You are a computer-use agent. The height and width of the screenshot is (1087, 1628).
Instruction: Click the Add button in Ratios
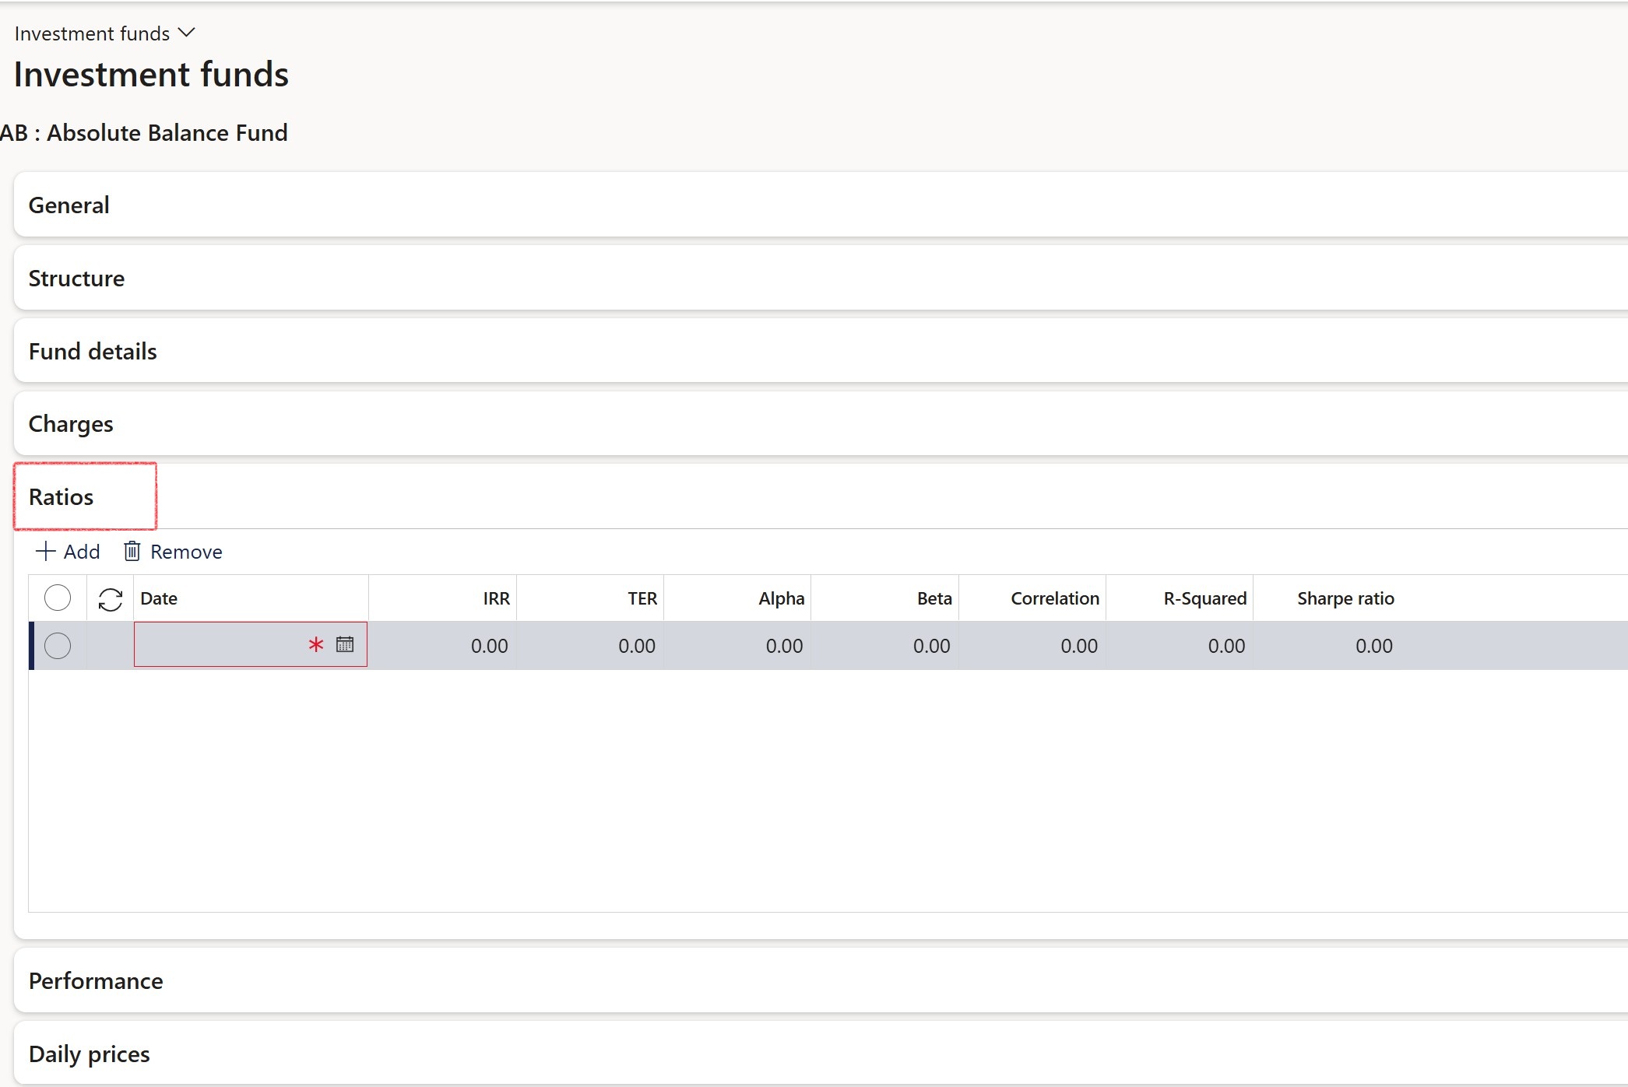68,552
